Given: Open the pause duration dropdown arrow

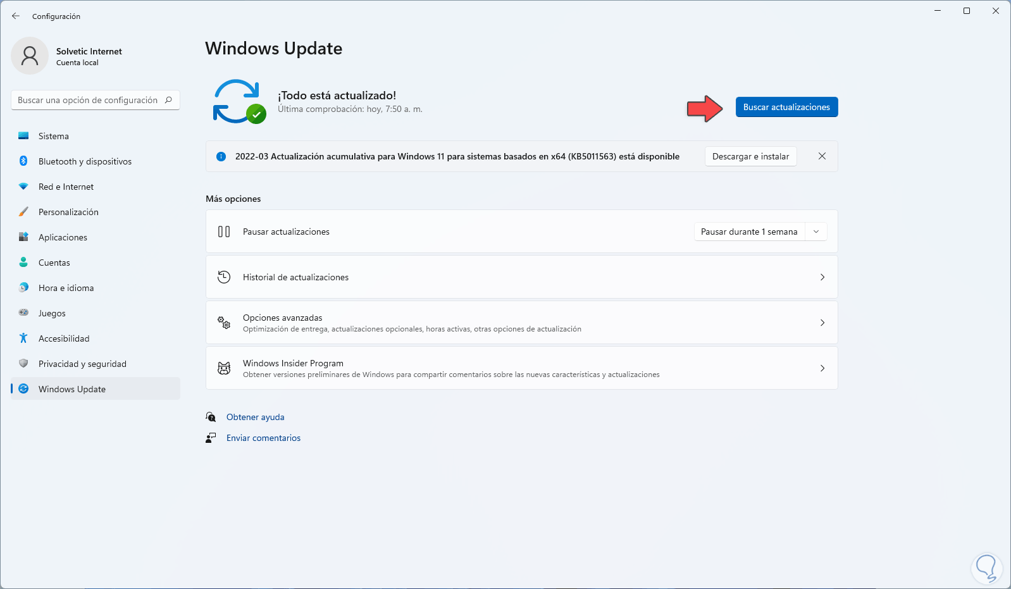Looking at the screenshot, I should coord(816,232).
